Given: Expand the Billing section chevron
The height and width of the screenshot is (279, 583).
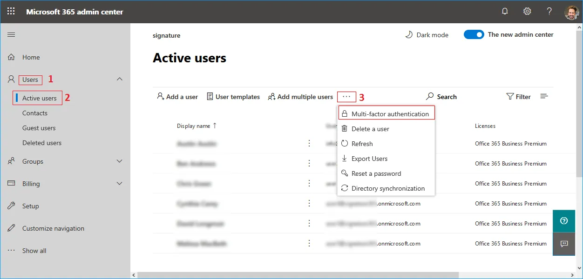Looking at the screenshot, I should click(120, 184).
